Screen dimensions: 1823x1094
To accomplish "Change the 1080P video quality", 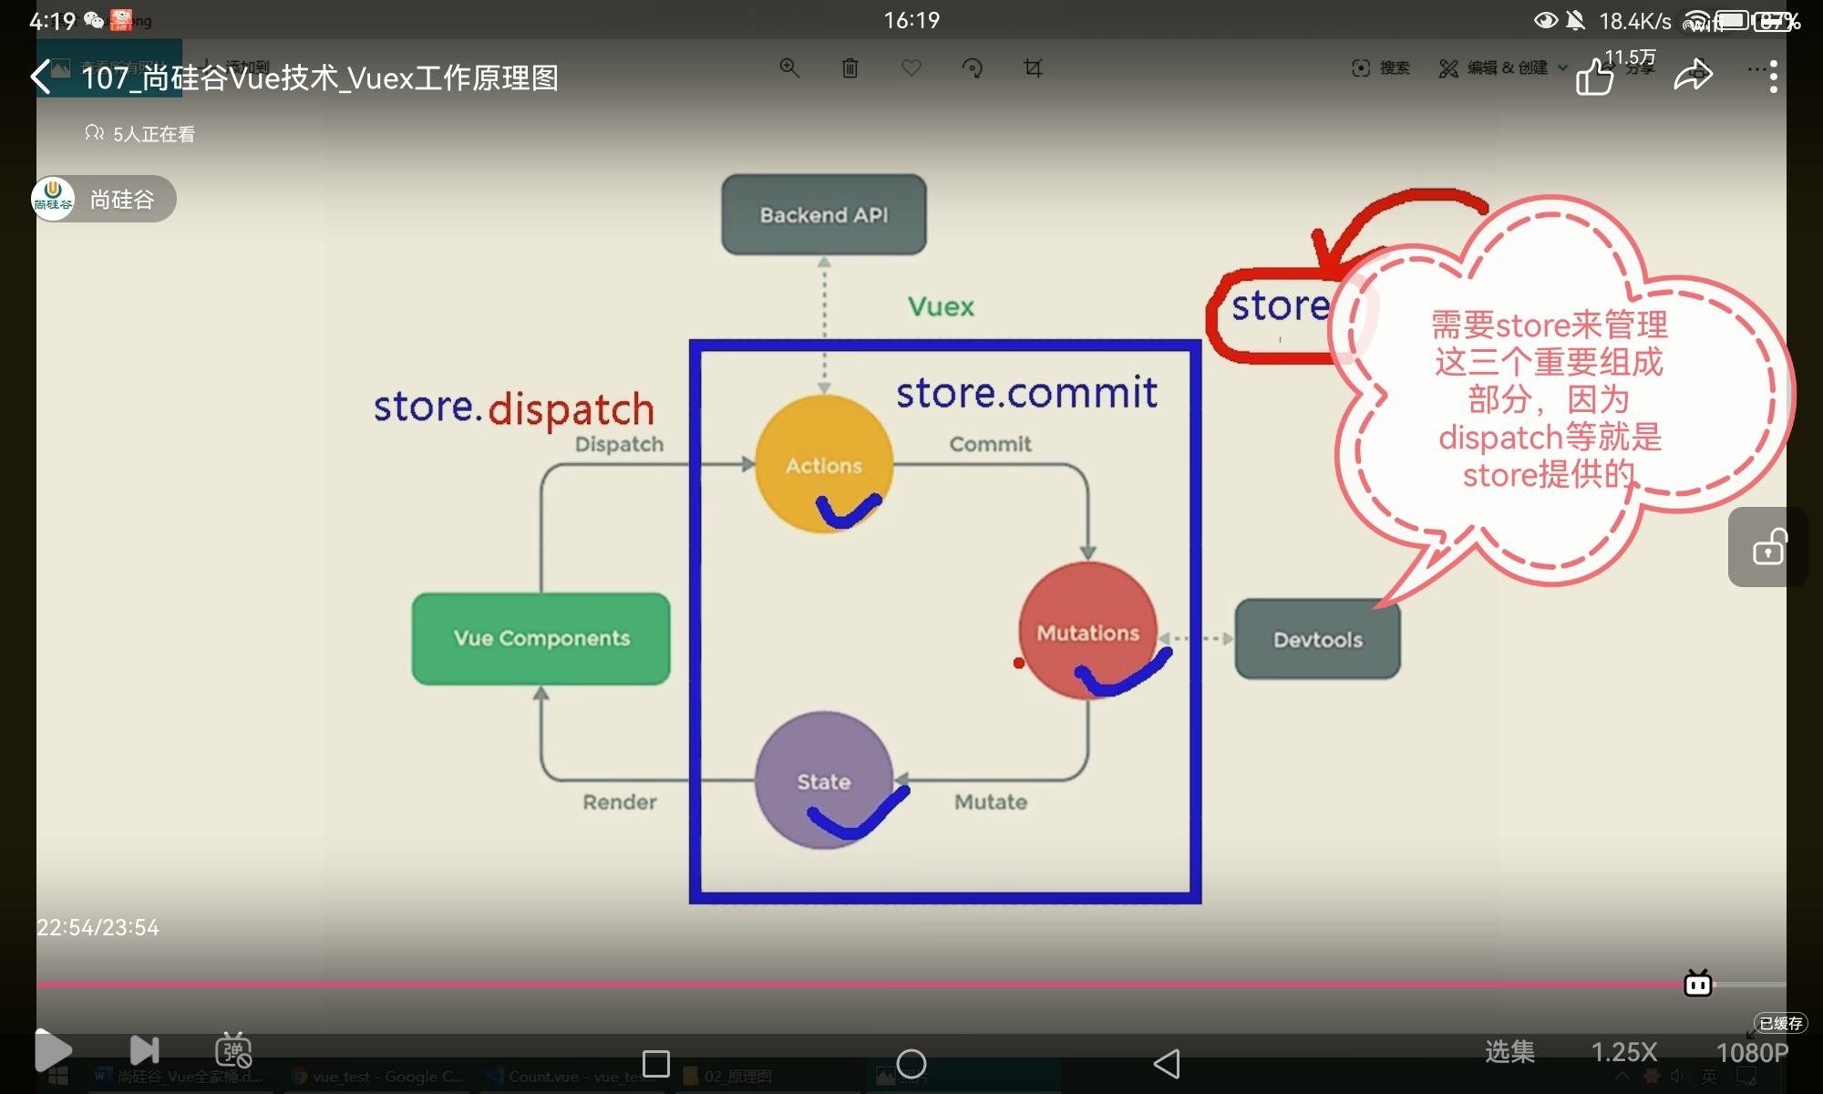I will pyautogui.click(x=1751, y=1053).
